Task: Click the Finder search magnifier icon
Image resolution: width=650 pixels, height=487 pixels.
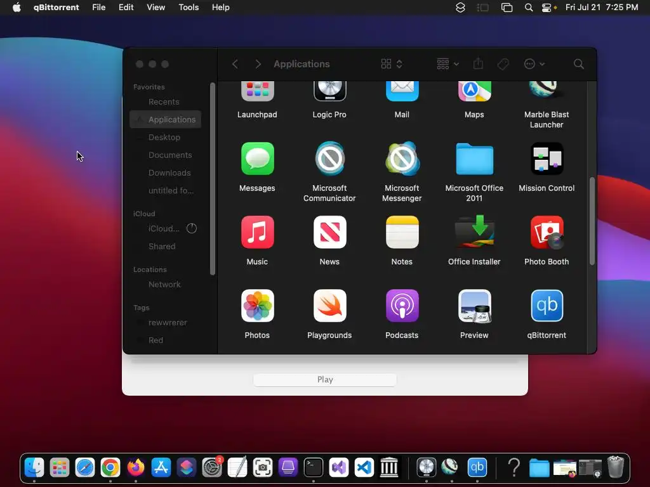Action: (x=579, y=64)
